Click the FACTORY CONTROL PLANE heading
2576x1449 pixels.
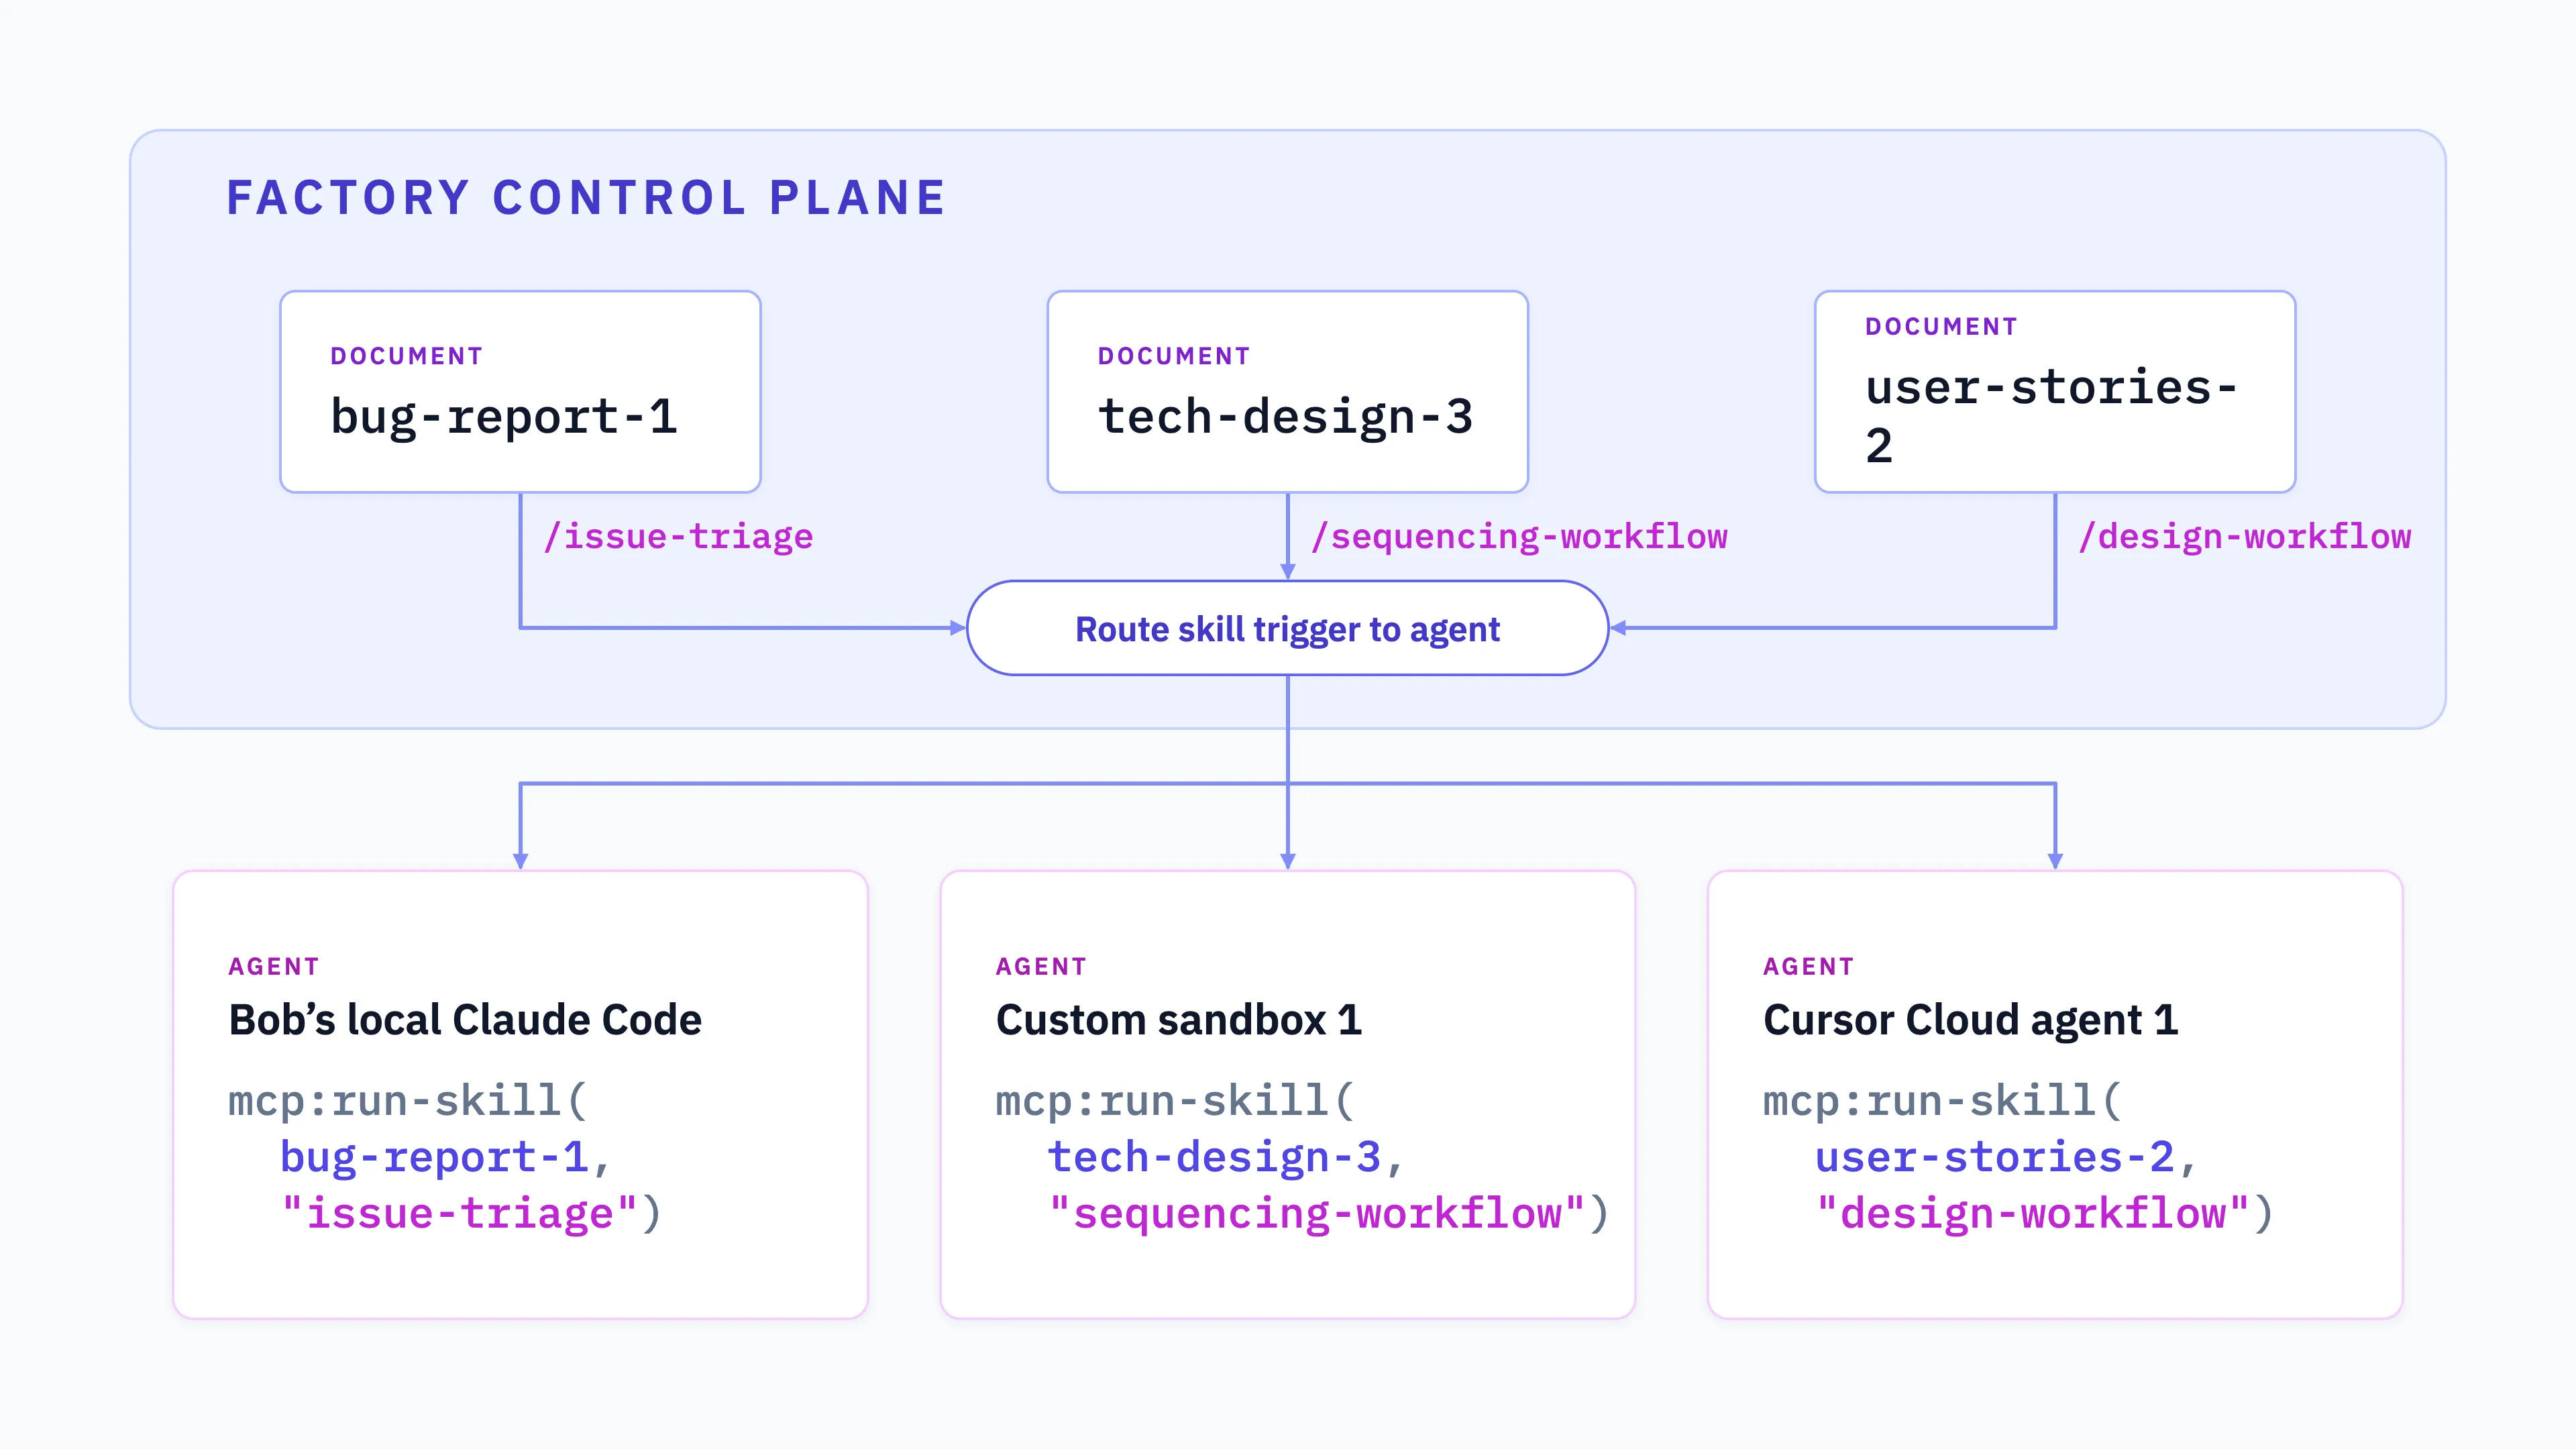586,197
